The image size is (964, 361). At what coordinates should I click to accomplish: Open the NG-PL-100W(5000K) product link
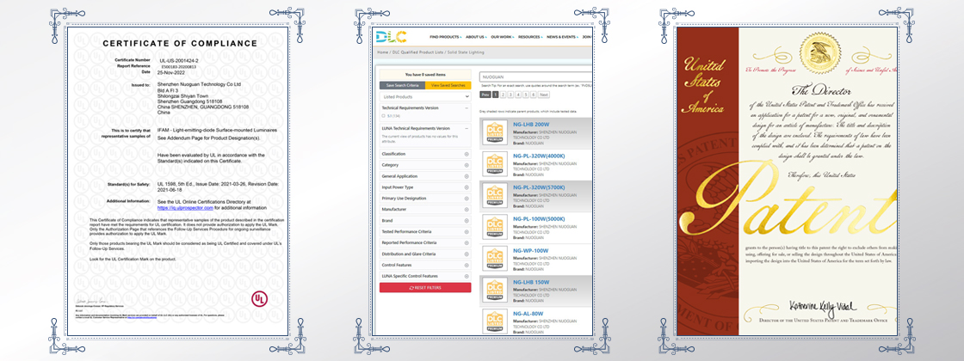[539, 218]
